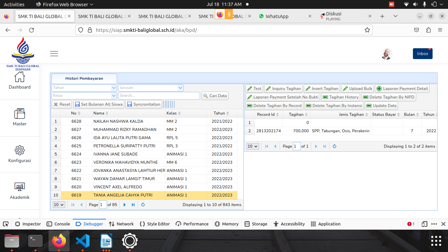Refresh the student list grid
Screen dimensions: 448x252
point(143,205)
